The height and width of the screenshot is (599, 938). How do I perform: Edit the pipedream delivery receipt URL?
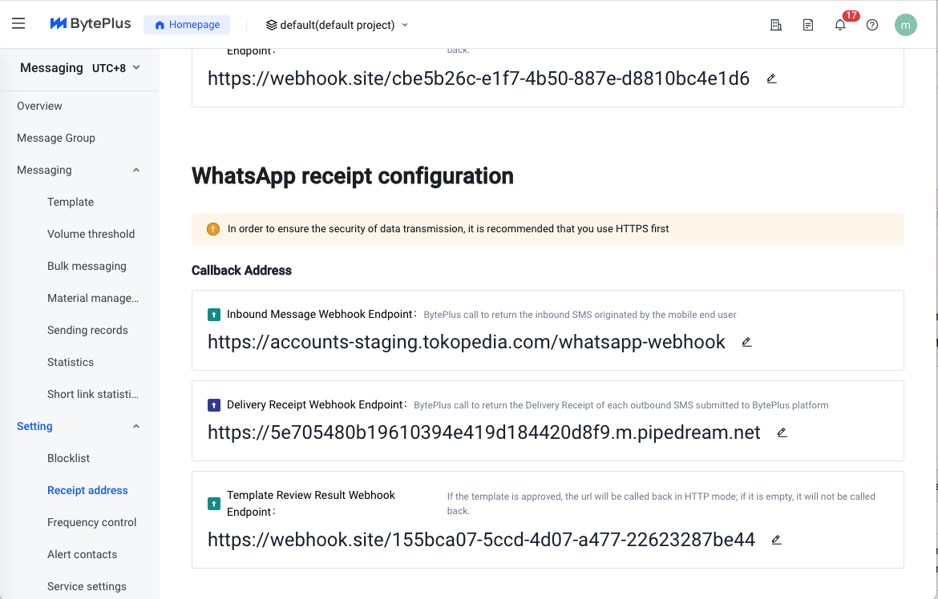click(782, 432)
